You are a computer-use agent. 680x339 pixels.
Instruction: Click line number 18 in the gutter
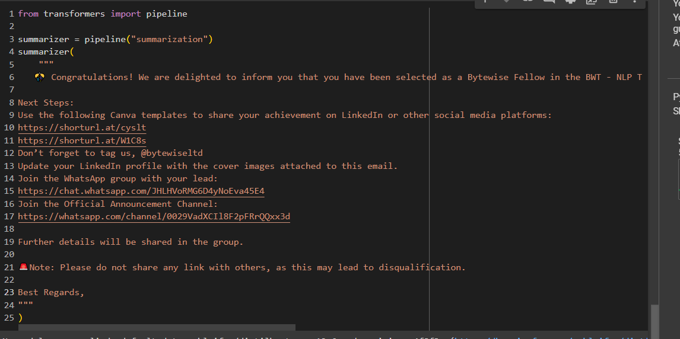point(9,229)
